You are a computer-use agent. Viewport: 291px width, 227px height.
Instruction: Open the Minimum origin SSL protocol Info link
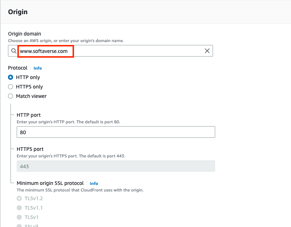pos(94,183)
